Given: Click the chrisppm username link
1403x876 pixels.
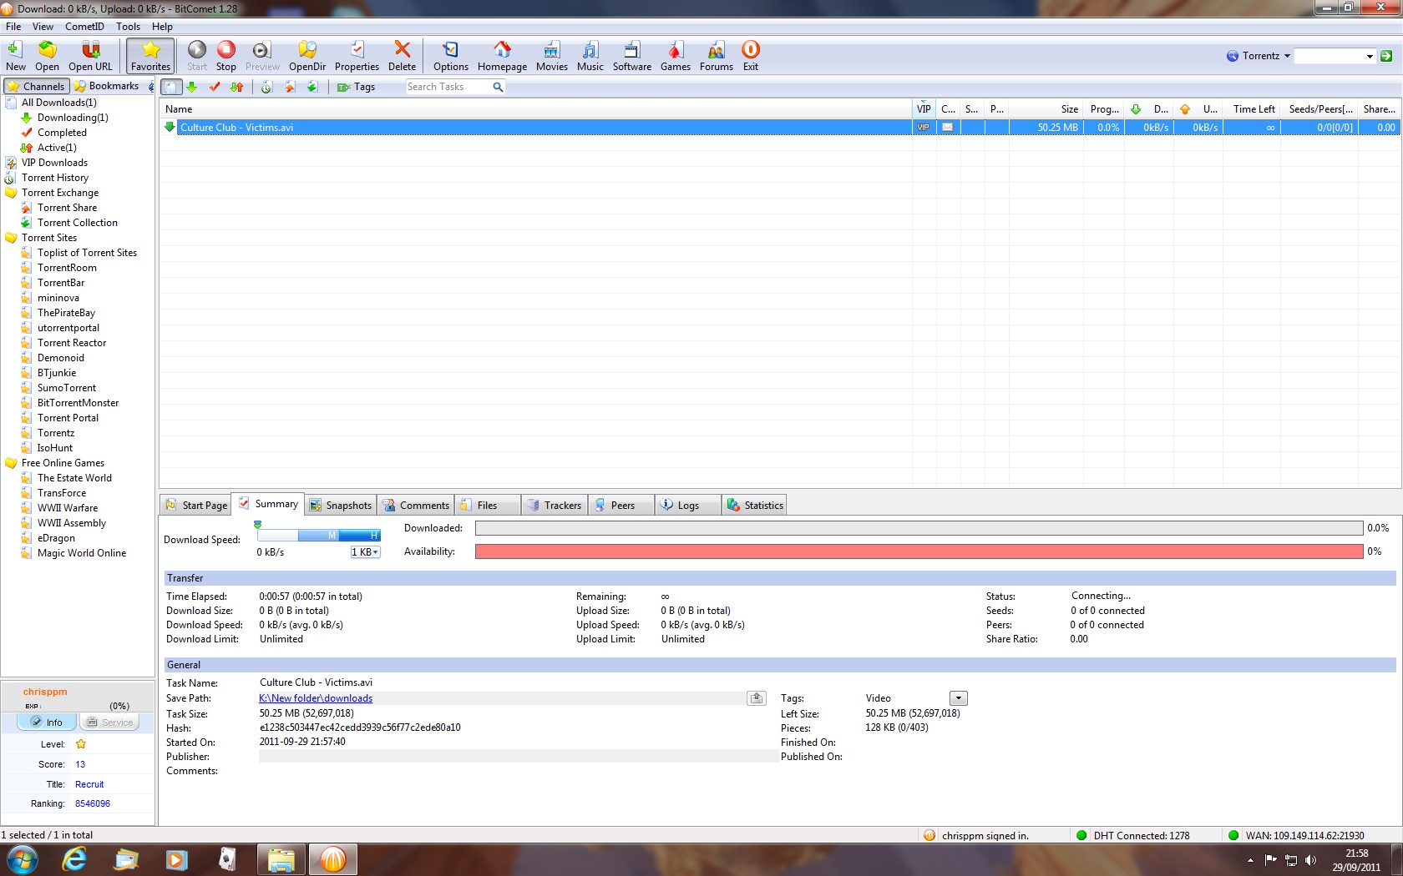Looking at the screenshot, I should click(x=45, y=692).
